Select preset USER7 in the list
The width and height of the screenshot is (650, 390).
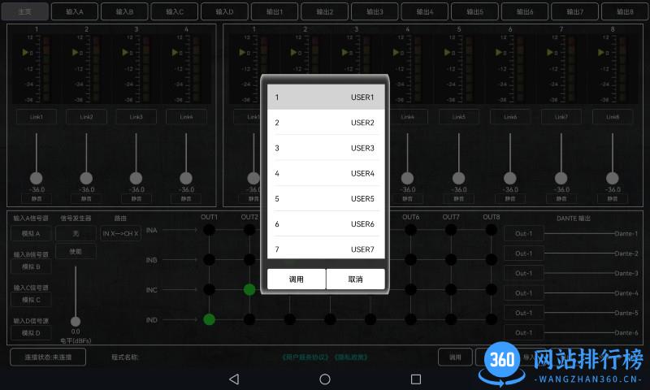pos(326,249)
